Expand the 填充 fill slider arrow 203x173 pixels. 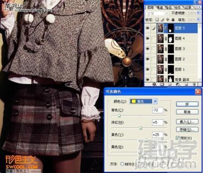click(x=198, y=19)
